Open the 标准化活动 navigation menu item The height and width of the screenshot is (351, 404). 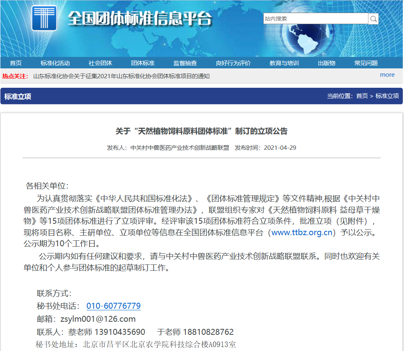coord(55,63)
